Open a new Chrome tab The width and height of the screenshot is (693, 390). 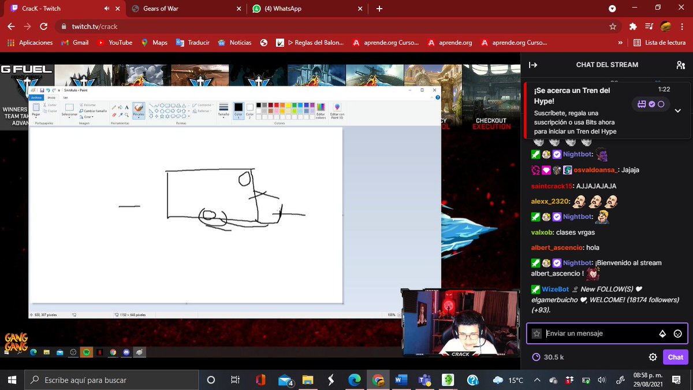[x=379, y=9]
